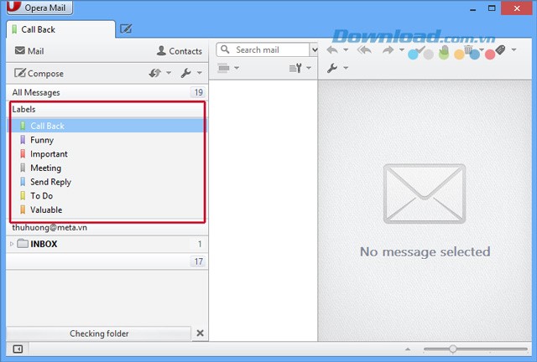537x362 pixels.
Task: Open Mail section
Action: [x=29, y=51]
